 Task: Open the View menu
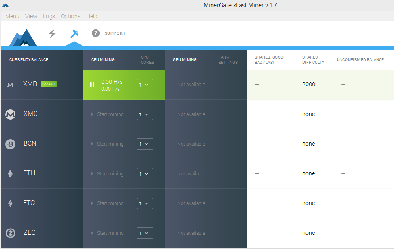(31, 16)
